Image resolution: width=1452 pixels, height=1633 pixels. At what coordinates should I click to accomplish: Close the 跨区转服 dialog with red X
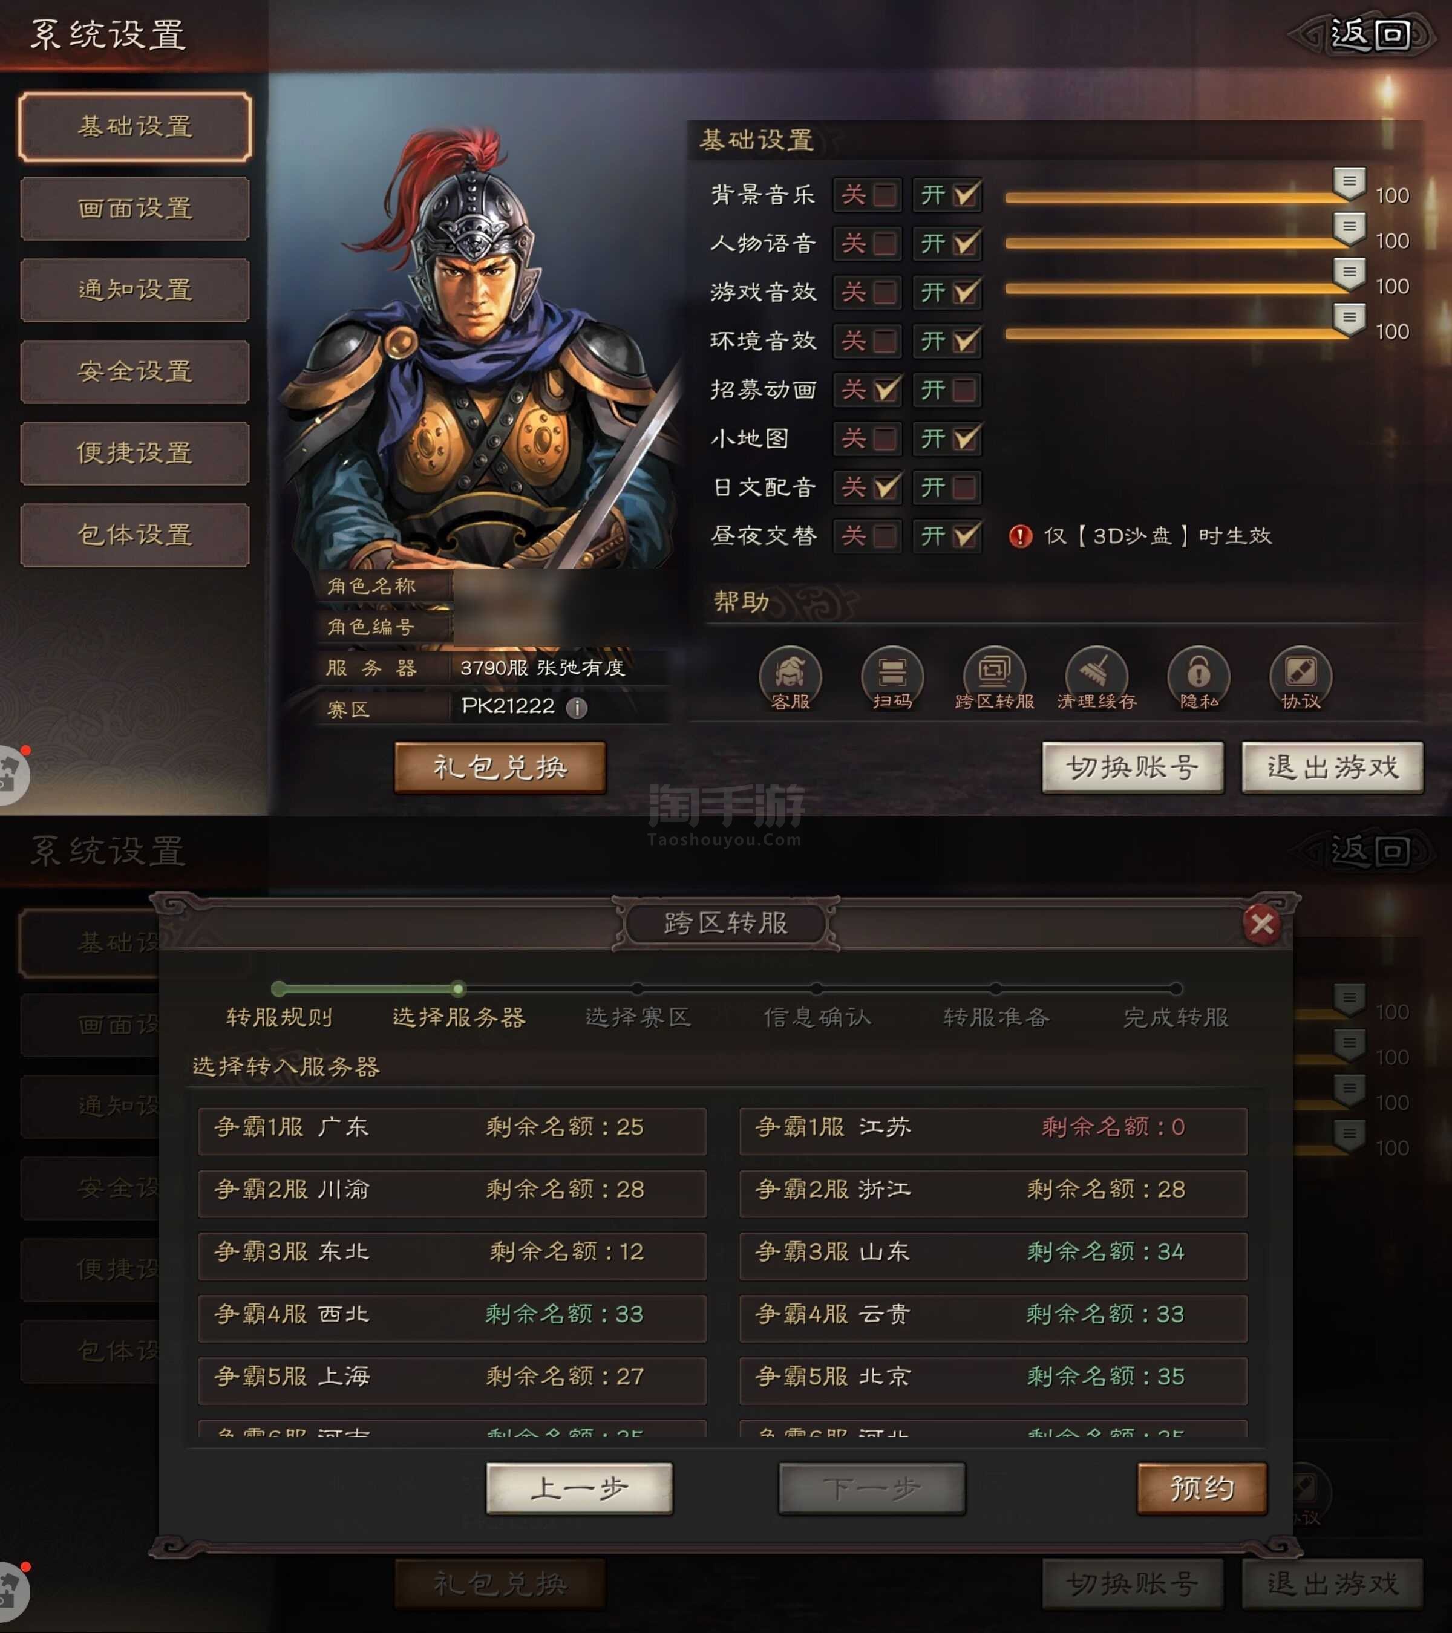(x=1262, y=924)
